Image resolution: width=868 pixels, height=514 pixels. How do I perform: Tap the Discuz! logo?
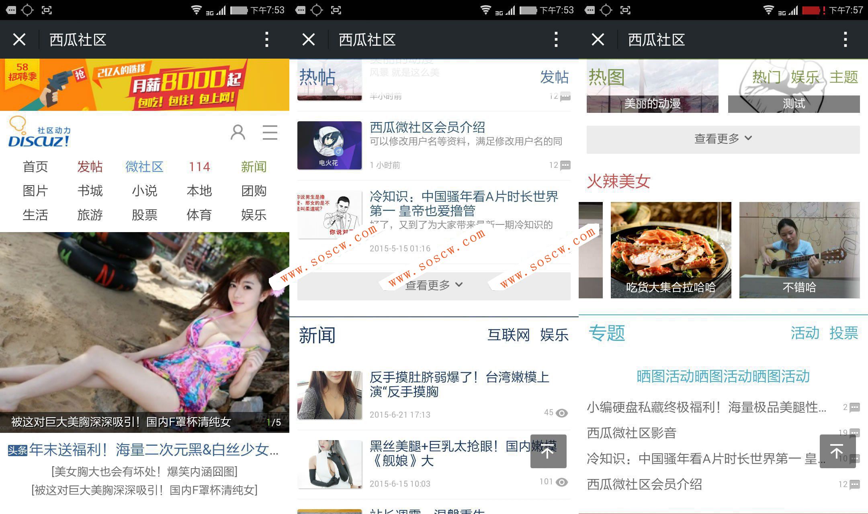pos(39,132)
